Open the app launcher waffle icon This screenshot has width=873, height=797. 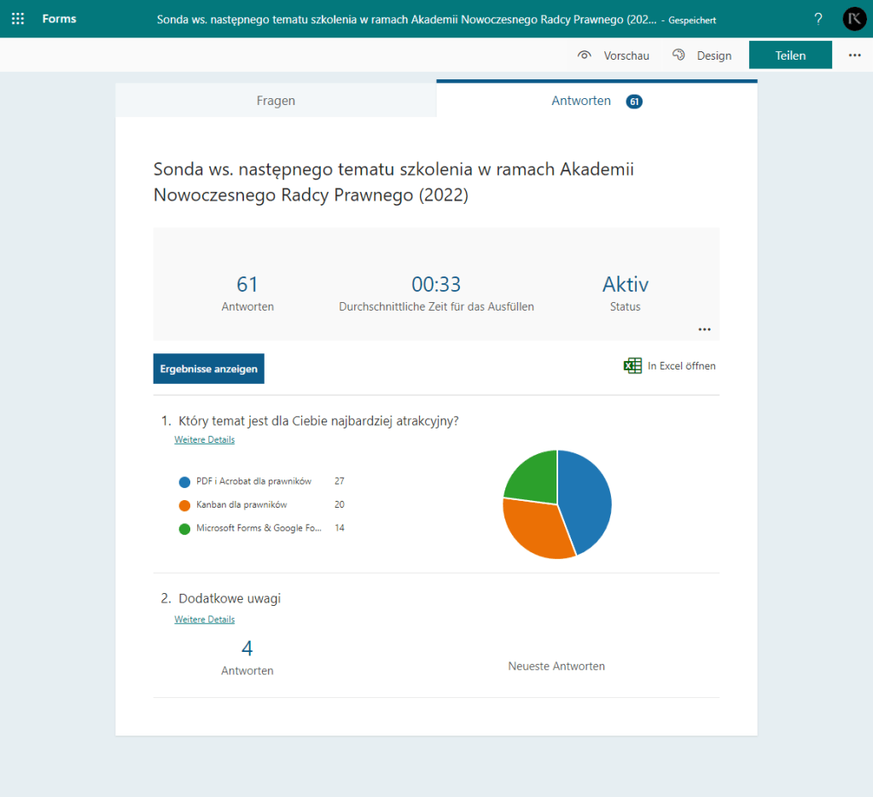pos(17,19)
